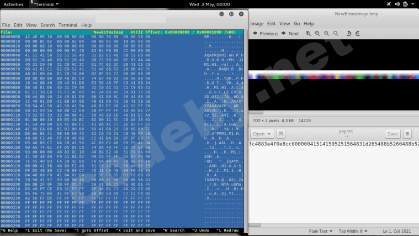Click the NewBitmaImage.bmp window title

(357, 14)
